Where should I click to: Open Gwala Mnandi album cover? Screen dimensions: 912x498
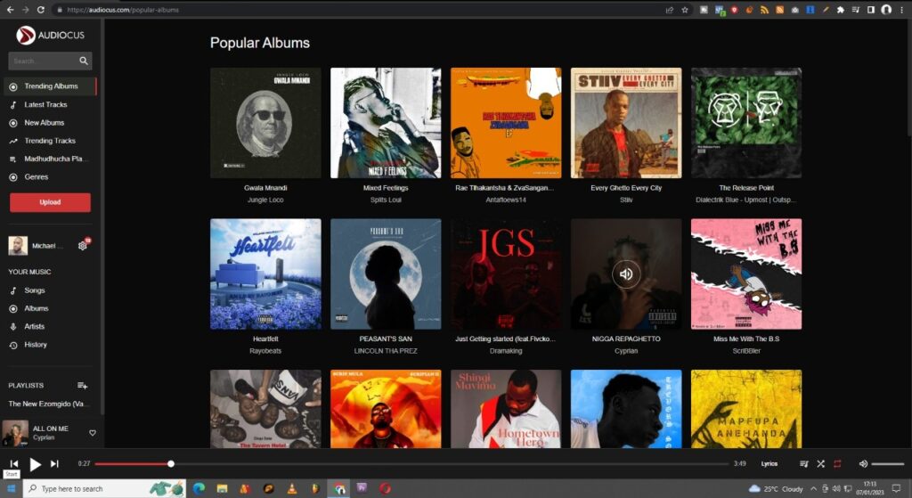tap(265, 123)
